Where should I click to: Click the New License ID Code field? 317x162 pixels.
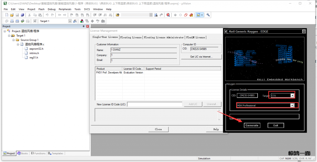(x=154, y=104)
